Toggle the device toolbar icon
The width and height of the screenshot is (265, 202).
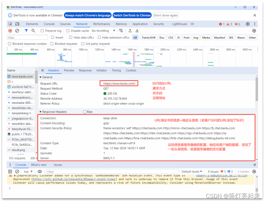tap(17, 24)
